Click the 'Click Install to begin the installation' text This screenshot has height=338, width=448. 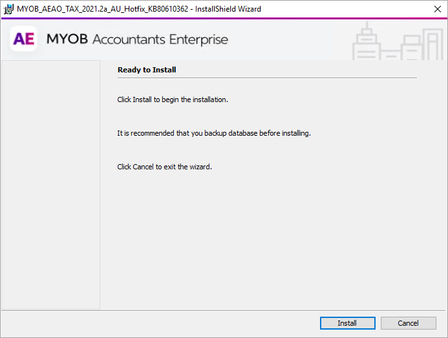[173, 100]
